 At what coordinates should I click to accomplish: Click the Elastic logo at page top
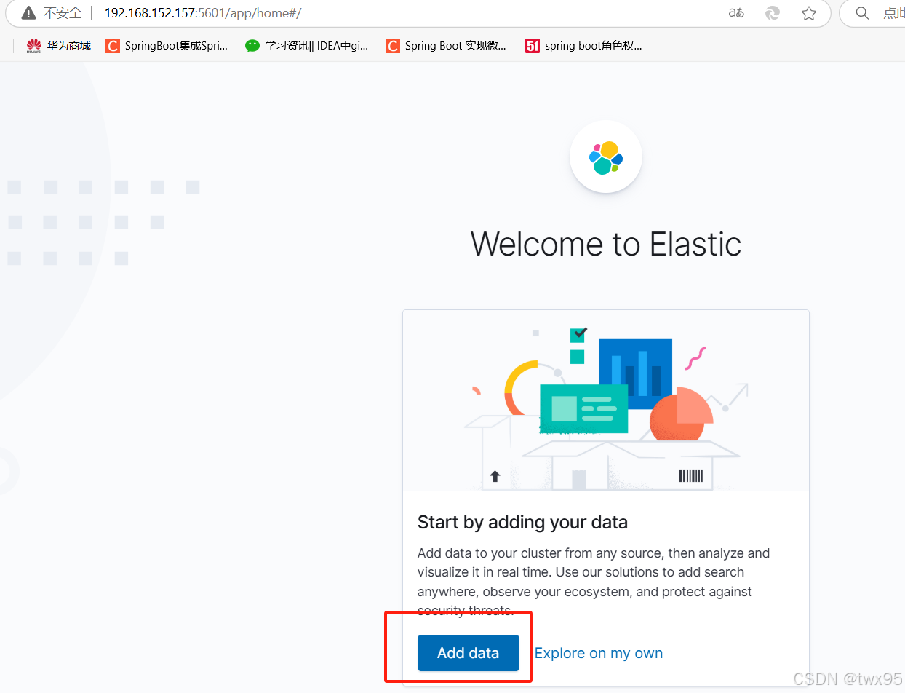click(606, 157)
